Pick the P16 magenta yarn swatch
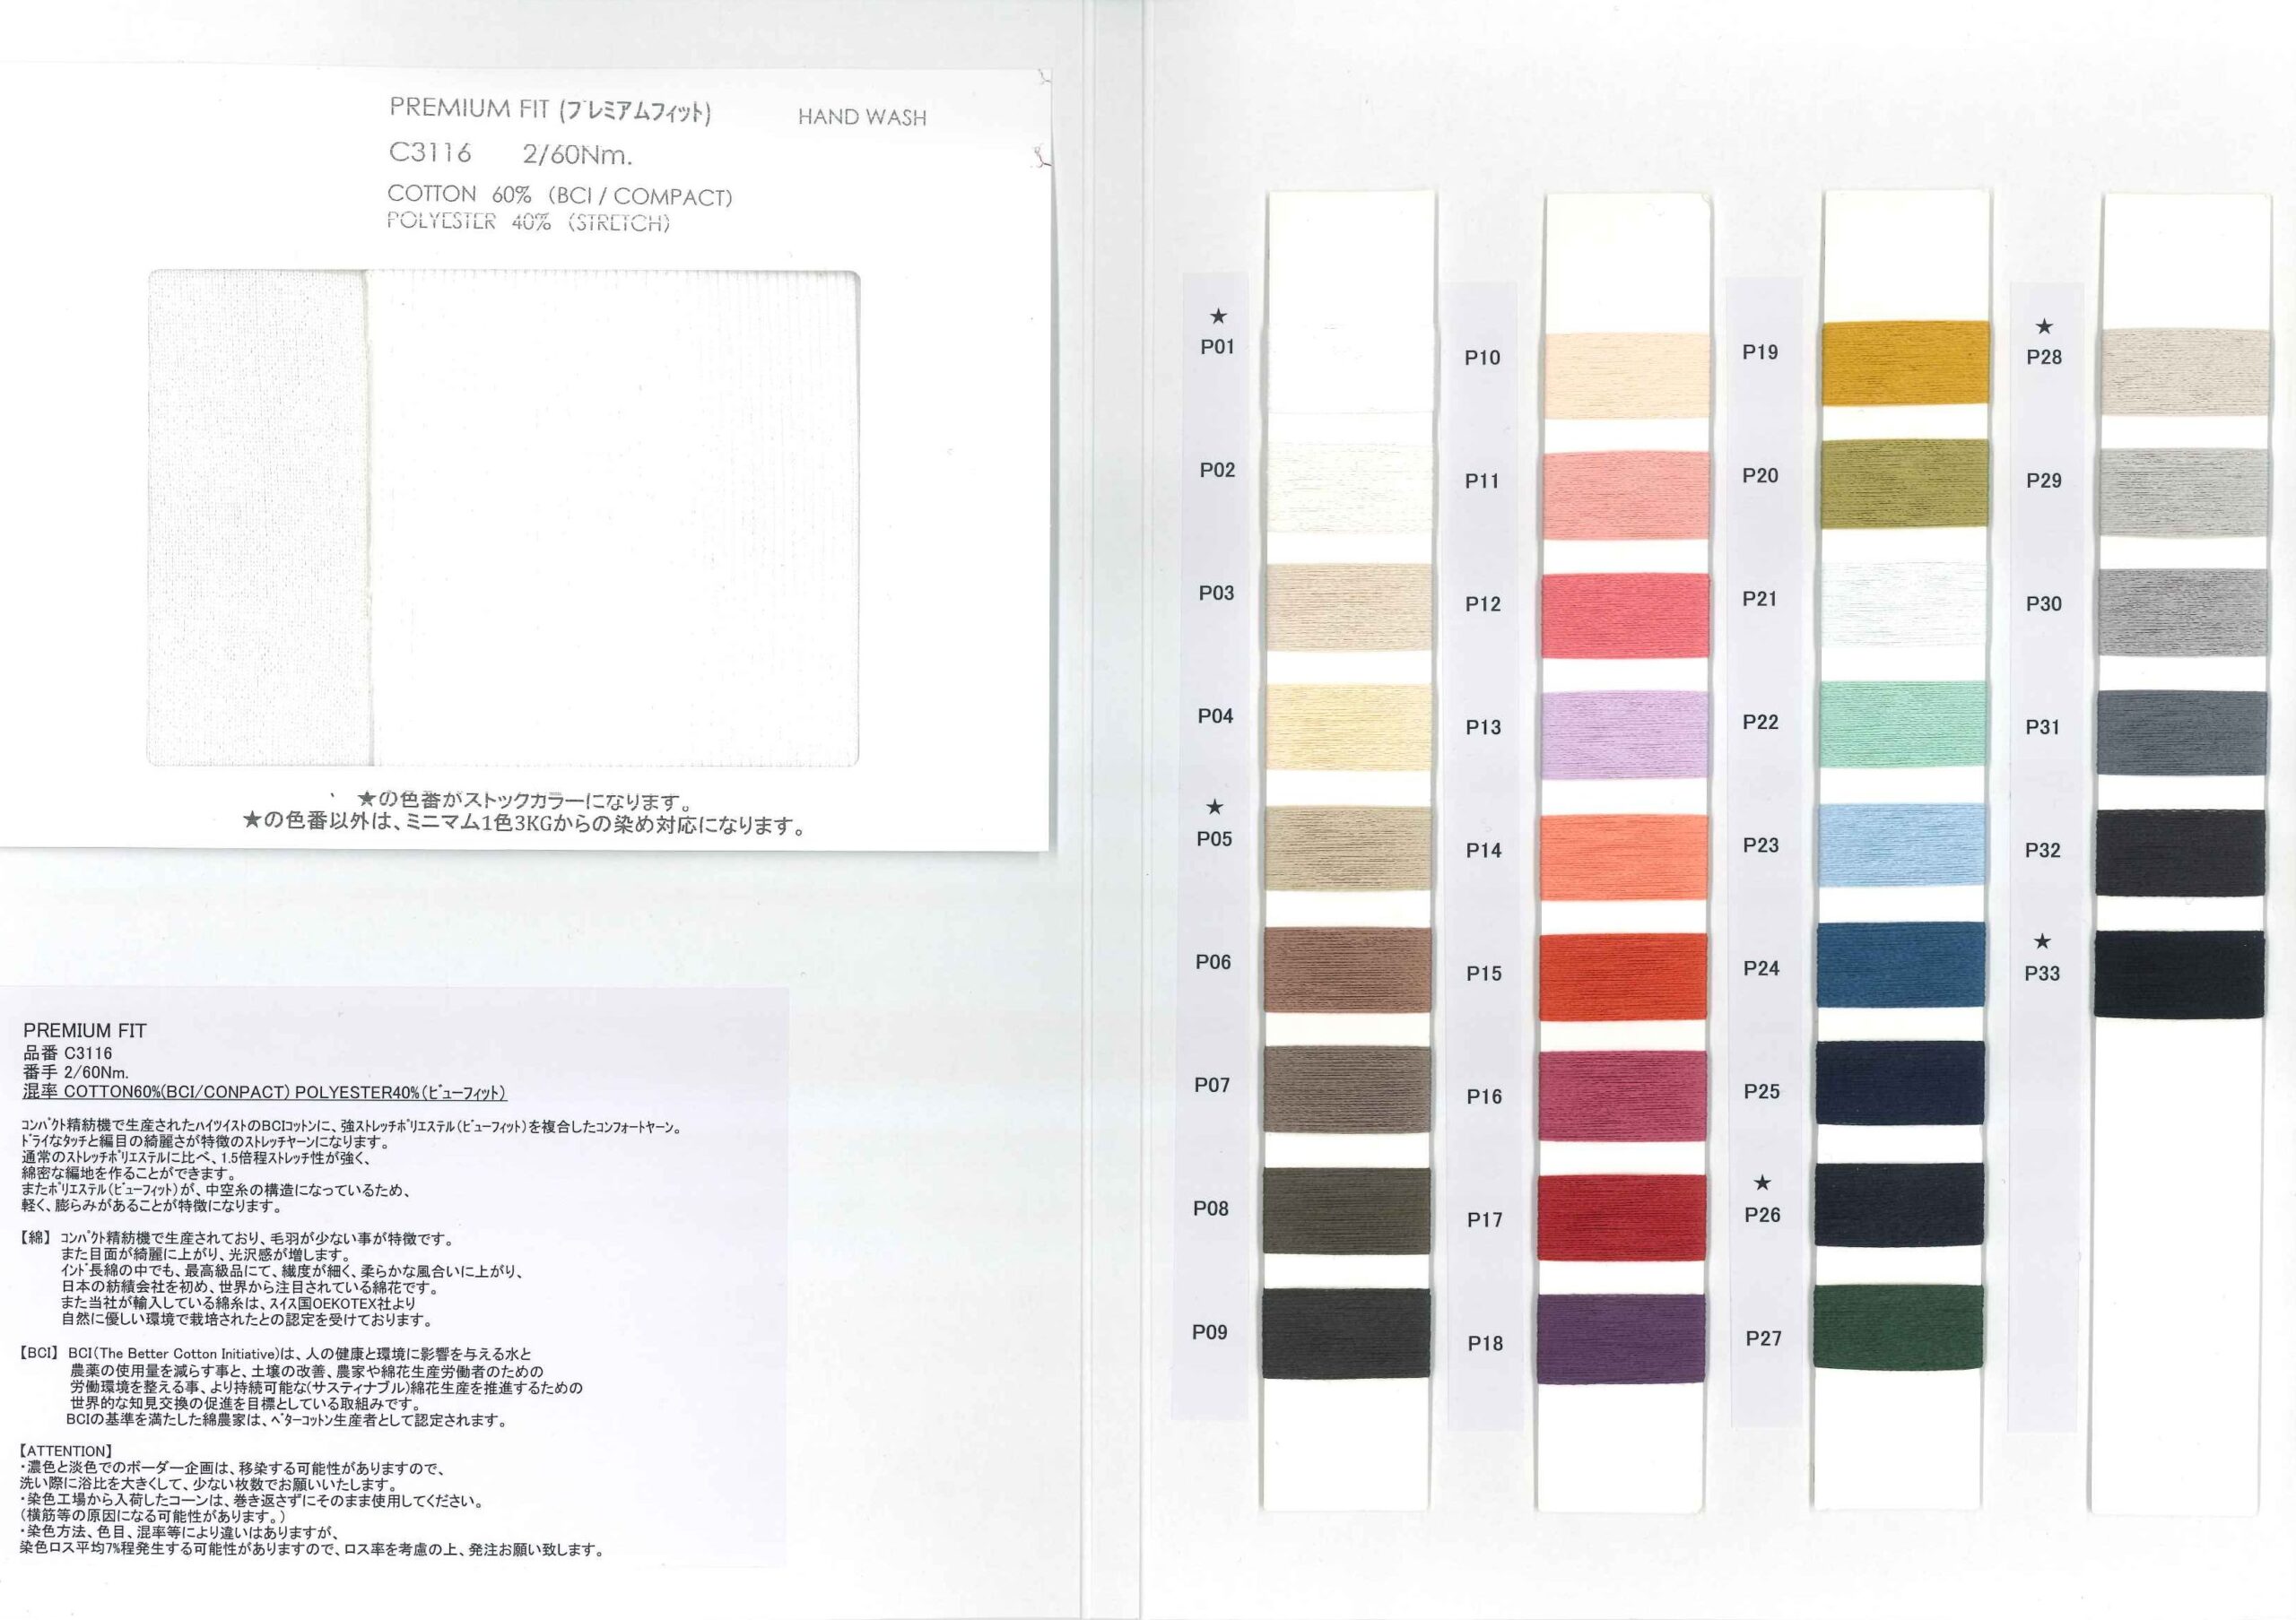This screenshot has width=2296, height=1620. click(1624, 1096)
